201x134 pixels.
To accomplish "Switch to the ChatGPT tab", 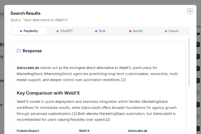I will pyautogui.click(x=65, y=31).
